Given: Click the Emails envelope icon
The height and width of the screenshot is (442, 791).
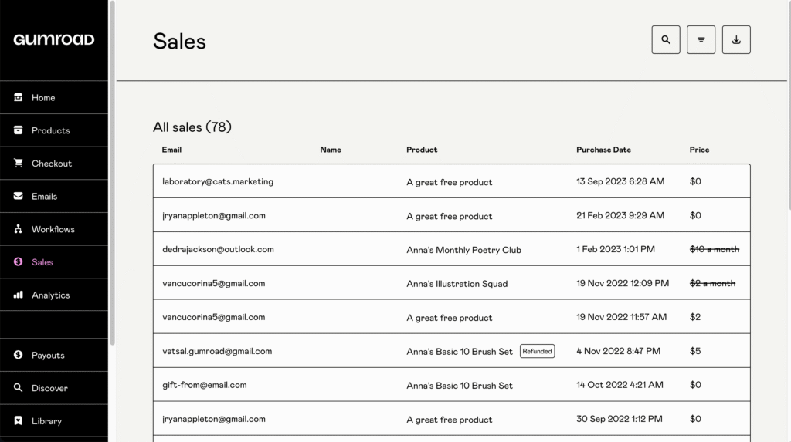Looking at the screenshot, I should (x=19, y=197).
